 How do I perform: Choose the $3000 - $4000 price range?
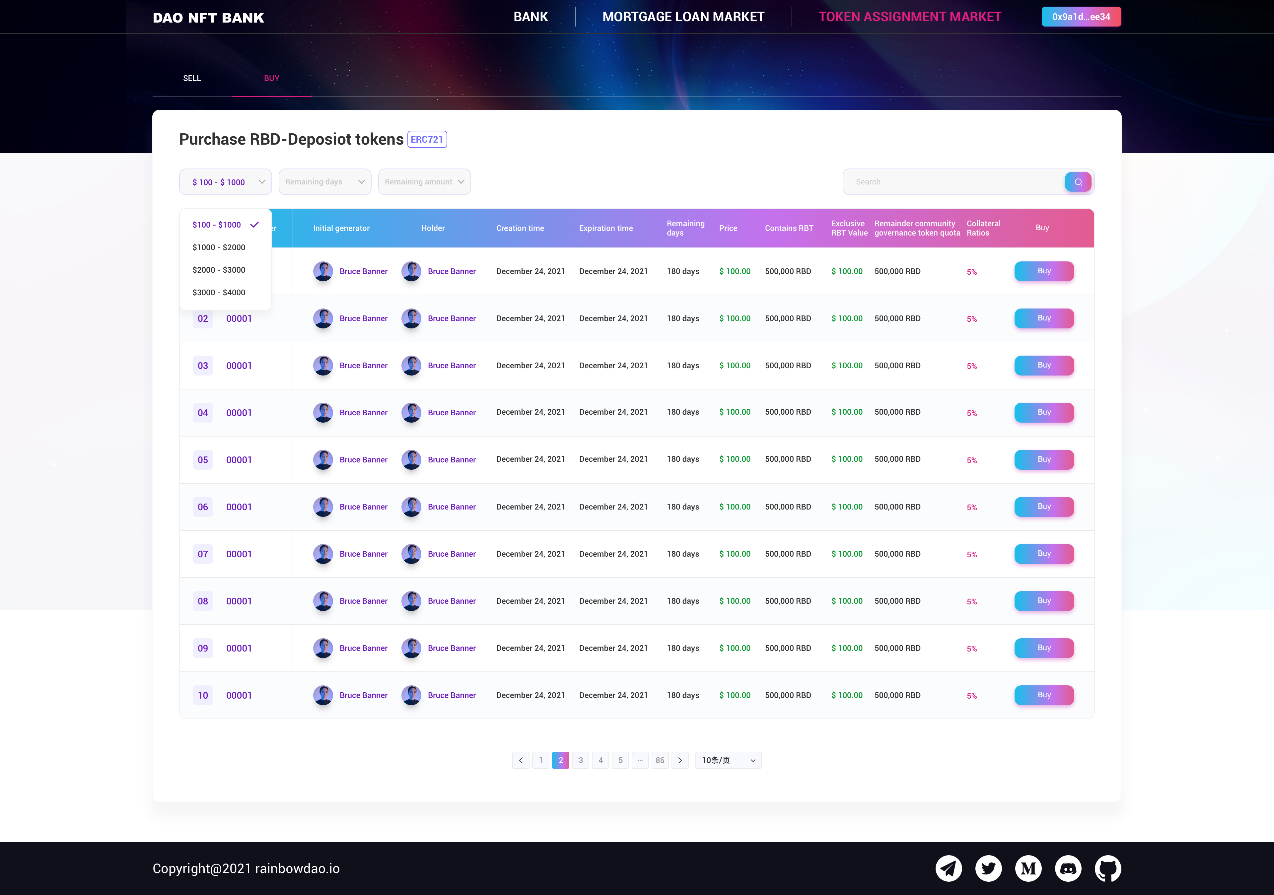pos(219,292)
